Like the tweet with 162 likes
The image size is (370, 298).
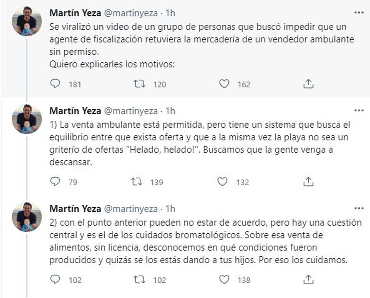(x=224, y=84)
